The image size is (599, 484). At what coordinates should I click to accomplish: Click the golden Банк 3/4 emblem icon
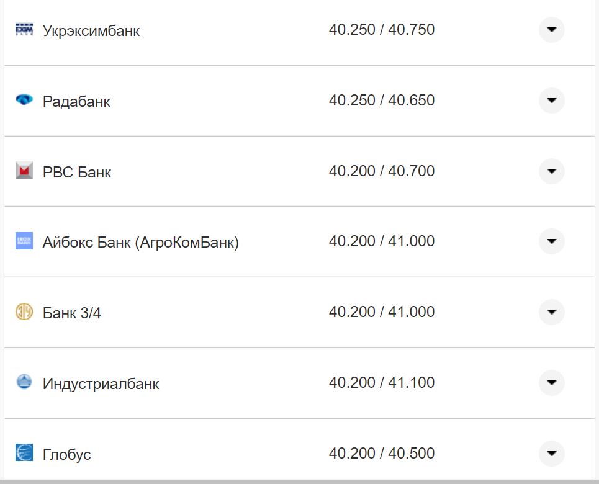coord(24,312)
